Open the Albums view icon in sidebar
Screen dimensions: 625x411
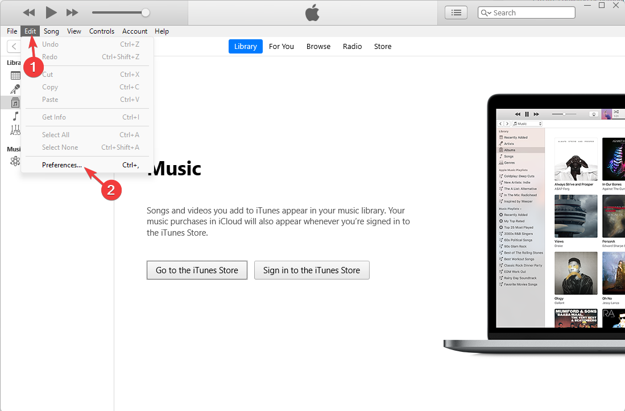click(15, 102)
